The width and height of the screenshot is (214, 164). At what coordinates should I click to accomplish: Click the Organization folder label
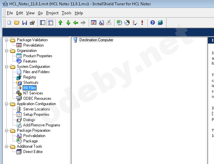coord(27,51)
